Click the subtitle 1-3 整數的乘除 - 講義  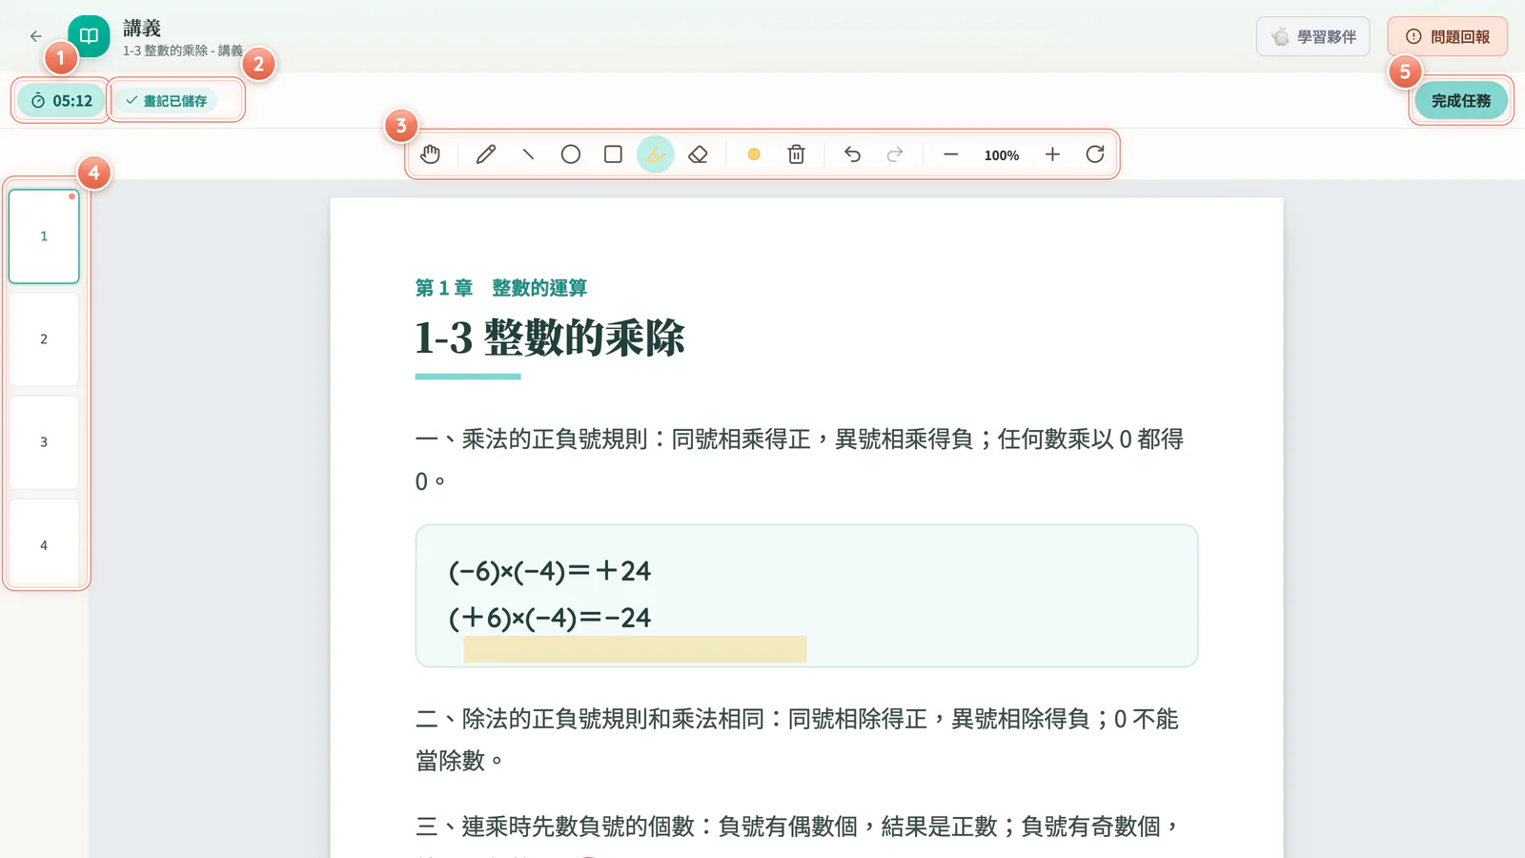[183, 51]
